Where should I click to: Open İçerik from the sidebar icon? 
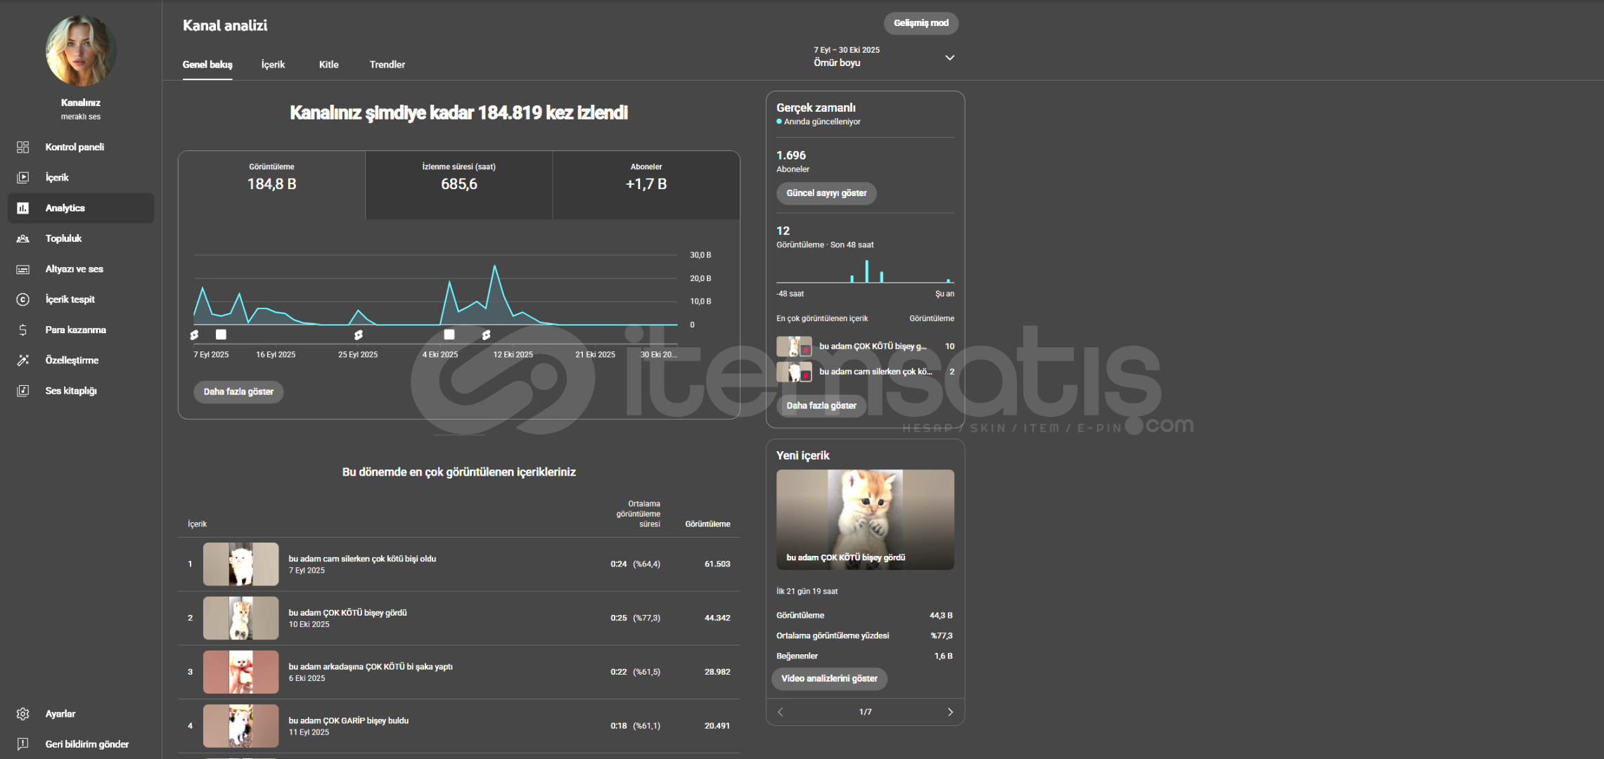(x=23, y=178)
